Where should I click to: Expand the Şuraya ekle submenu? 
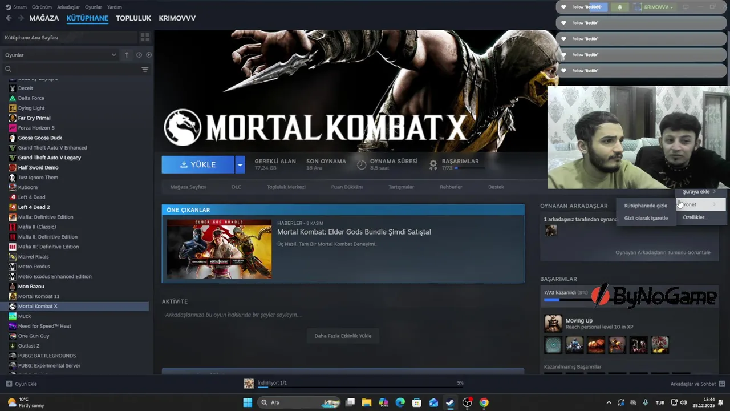pyautogui.click(x=701, y=191)
